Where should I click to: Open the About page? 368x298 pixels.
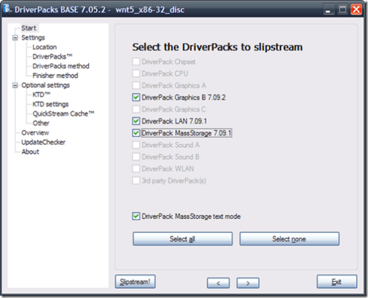(x=30, y=151)
